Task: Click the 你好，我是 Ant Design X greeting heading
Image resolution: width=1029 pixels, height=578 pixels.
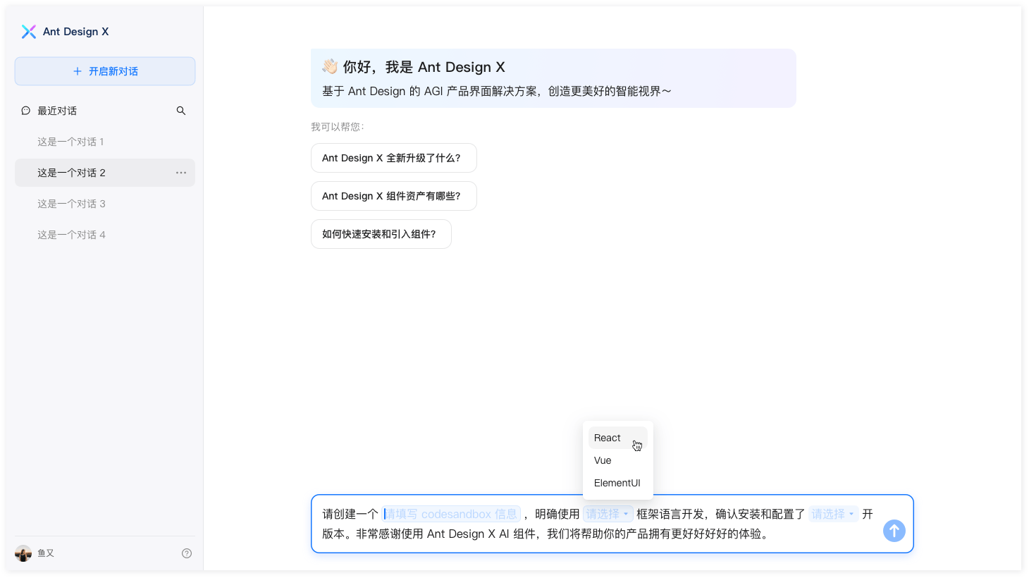Action: (x=424, y=67)
